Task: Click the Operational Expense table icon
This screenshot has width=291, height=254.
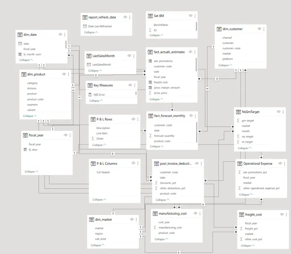Action: pyautogui.click(x=240, y=164)
